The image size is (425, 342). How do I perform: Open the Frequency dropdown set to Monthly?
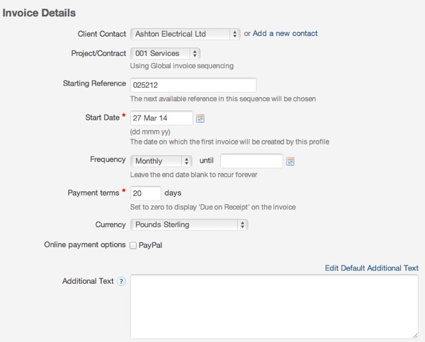tap(161, 161)
